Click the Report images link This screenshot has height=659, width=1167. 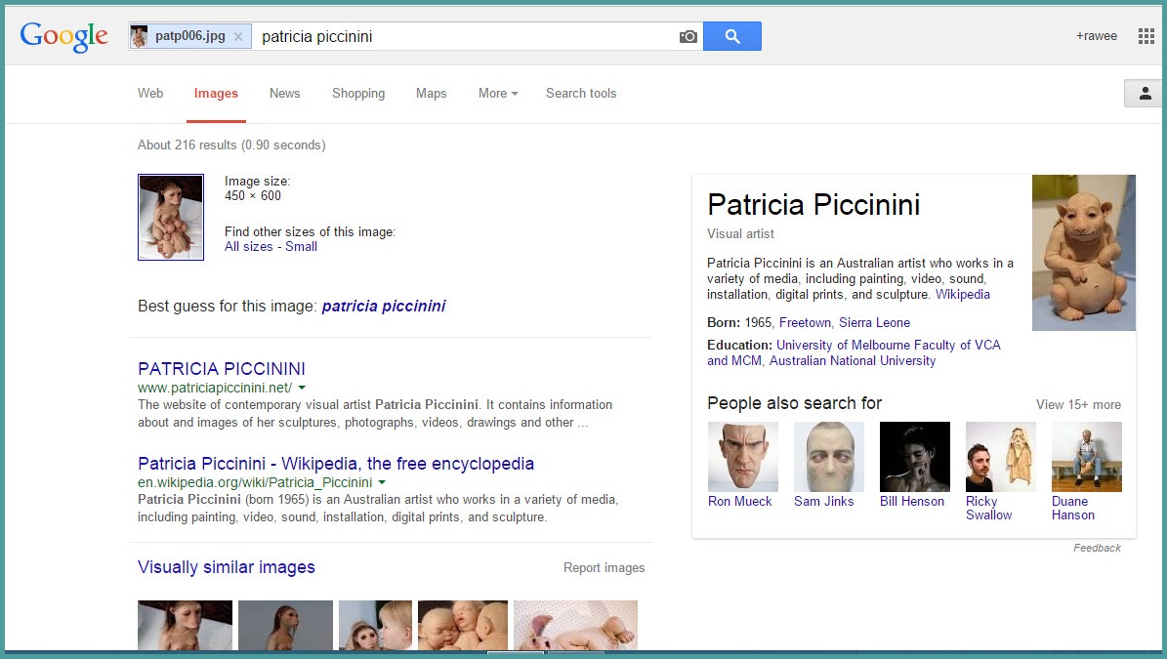click(x=604, y=567)
